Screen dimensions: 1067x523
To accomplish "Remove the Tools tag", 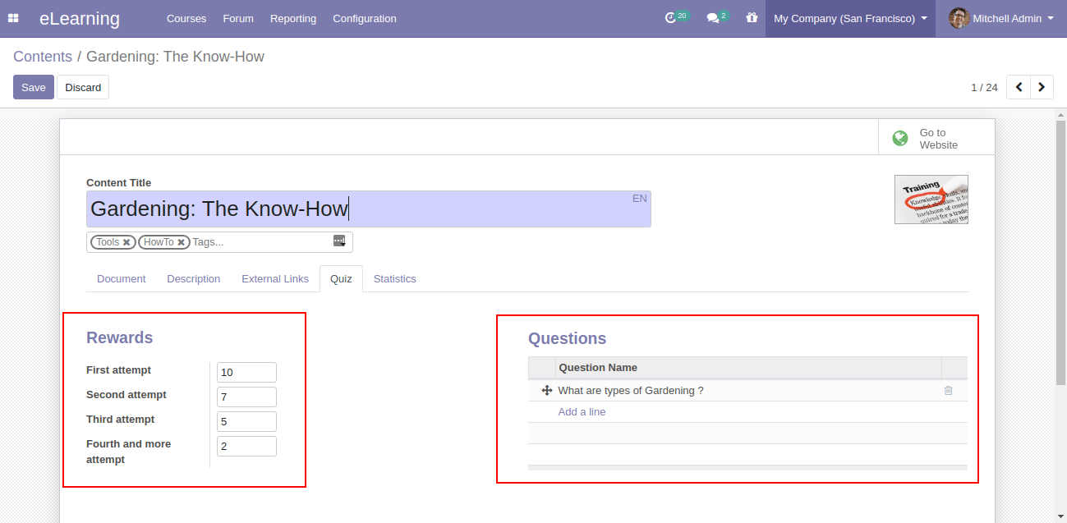I will click(126, 242).
